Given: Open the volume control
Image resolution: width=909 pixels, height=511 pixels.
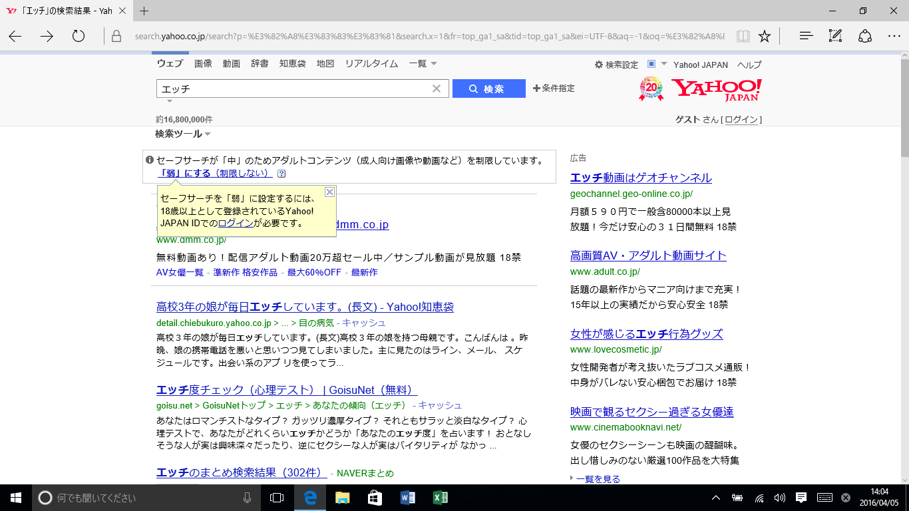Looking at the screenshot, I should click(x=780, y=497).
